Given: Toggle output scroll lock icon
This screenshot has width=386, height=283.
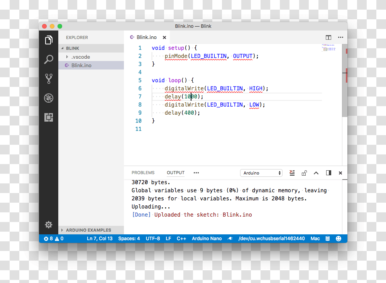Looking at the screenshot, I should [304, 173].
